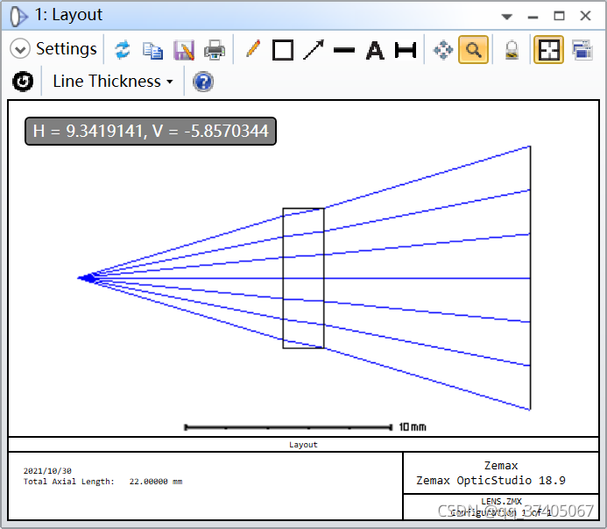Maximize the Layout window
This screenshot has height=529, width=607.
[x=559, y=16]
